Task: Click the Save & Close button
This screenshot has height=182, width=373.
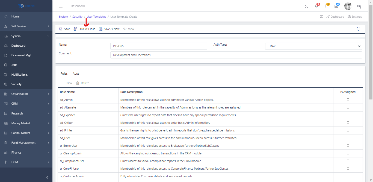Action: [x=85, y=29]
